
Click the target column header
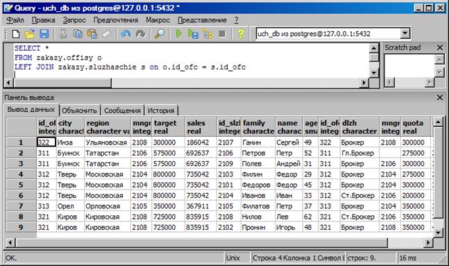pyautogui.click(x=168, y=127)
